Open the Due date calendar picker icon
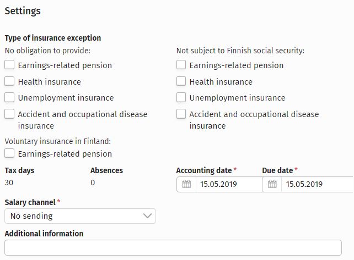 coord(272,184)
